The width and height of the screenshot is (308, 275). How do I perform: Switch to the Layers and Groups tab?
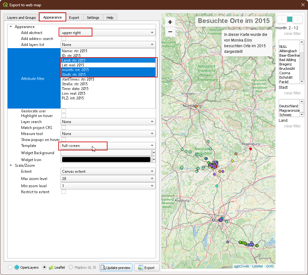21,18
